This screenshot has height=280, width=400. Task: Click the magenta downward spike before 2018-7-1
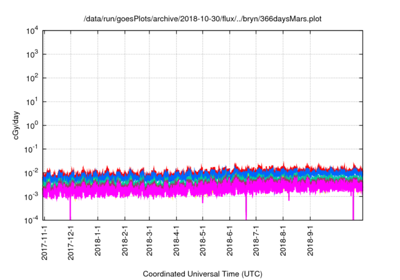point(246,209)
